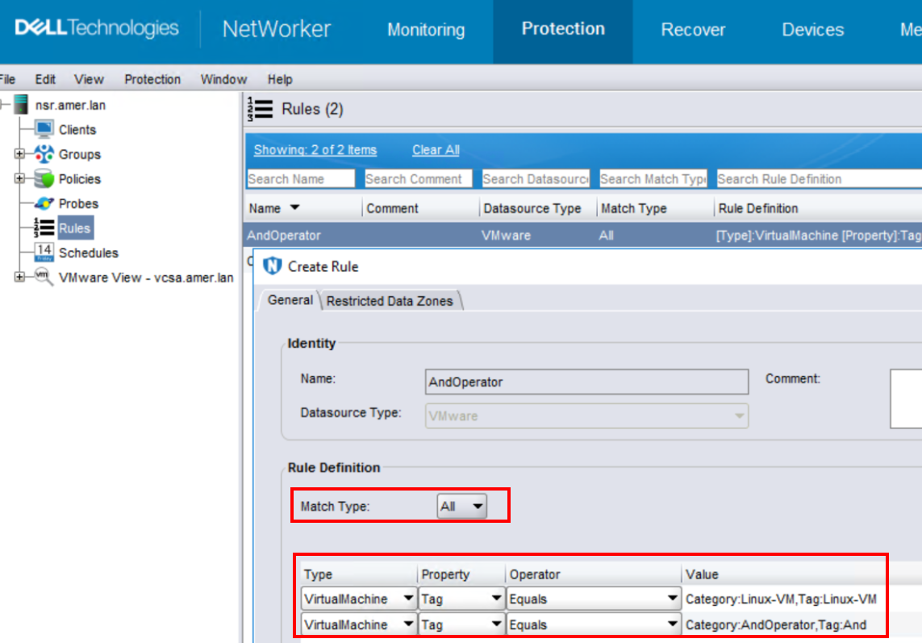This screenshot has width=922, height=643.
Task: Click the Schedules calendar icon
Action: click(x=44, y=253)
